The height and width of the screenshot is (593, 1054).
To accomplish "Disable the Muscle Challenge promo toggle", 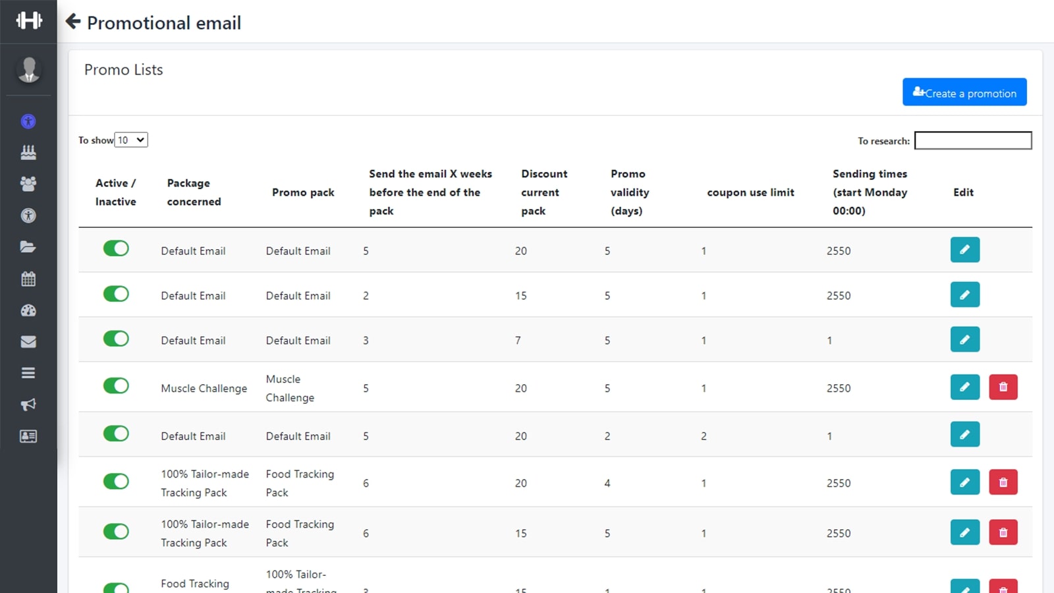I will pyautogui.click(x=116, y=385).
